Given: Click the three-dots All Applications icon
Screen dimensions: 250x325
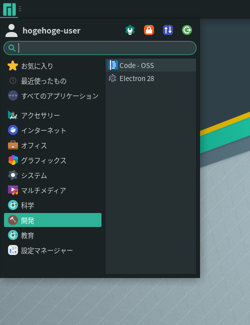Looking at the screenshot, I should click(x=13, y=96).
